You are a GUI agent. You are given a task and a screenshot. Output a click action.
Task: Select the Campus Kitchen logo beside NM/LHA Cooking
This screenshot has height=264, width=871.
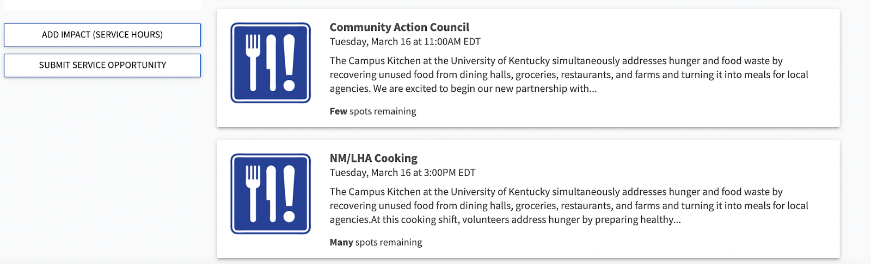[x=271, y=194]
